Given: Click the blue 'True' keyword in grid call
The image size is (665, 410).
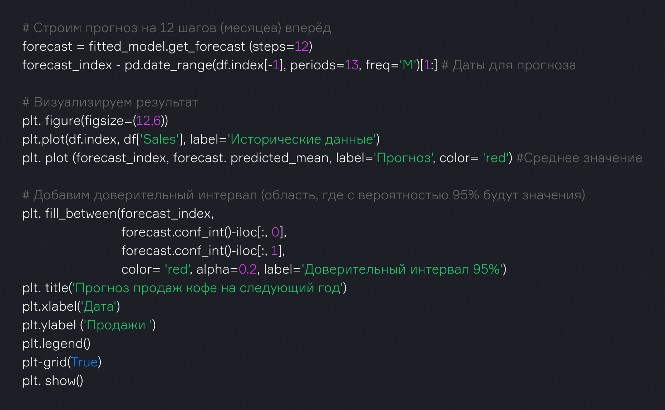Looking at the screenshot, I should (84, 362).
